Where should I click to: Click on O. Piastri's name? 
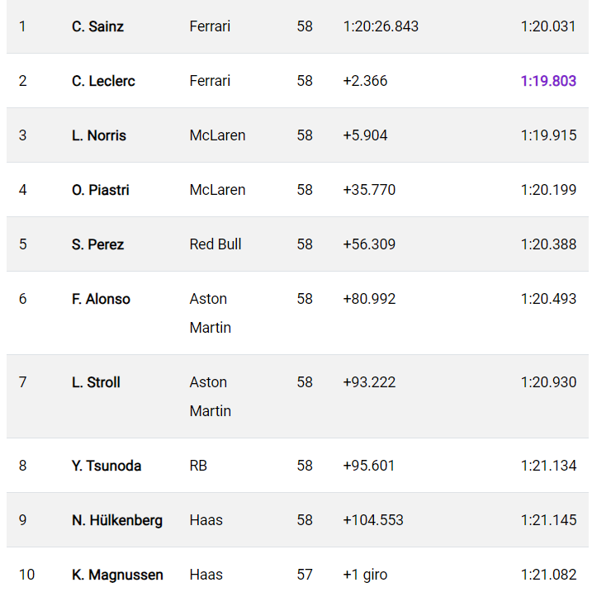(x=101, y=190)
